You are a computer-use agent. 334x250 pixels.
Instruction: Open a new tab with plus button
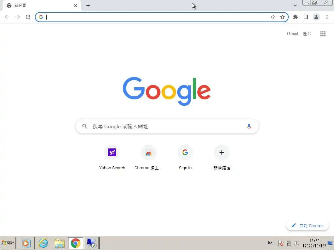pyautogui.click(x=88, y=6)
